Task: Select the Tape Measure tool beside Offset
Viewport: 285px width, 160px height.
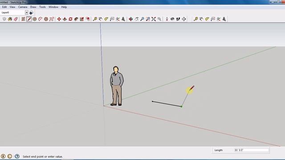Action: pyautogui.click(x=95, y=19)
